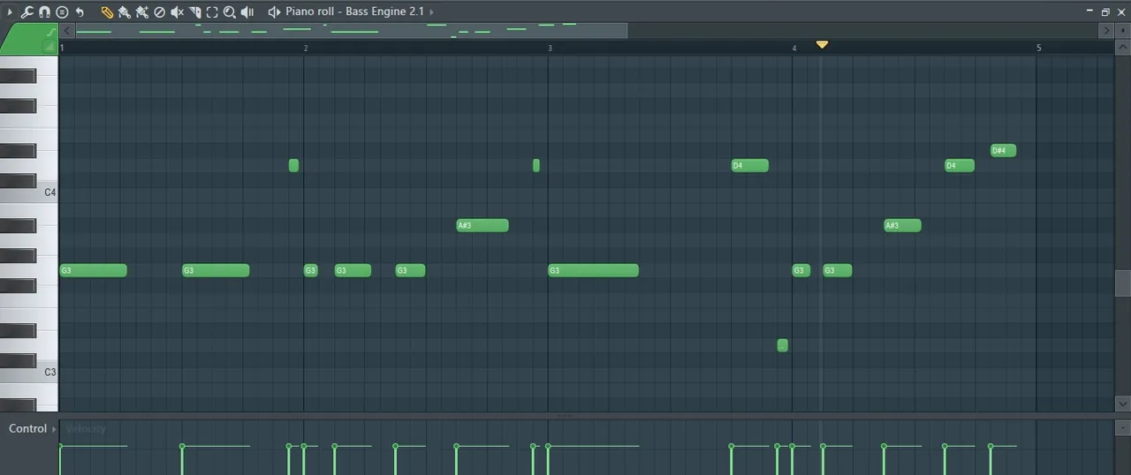Open the stamp chord selector
1131x475 pixels.
pyautogui.click(x=62, y=11)
